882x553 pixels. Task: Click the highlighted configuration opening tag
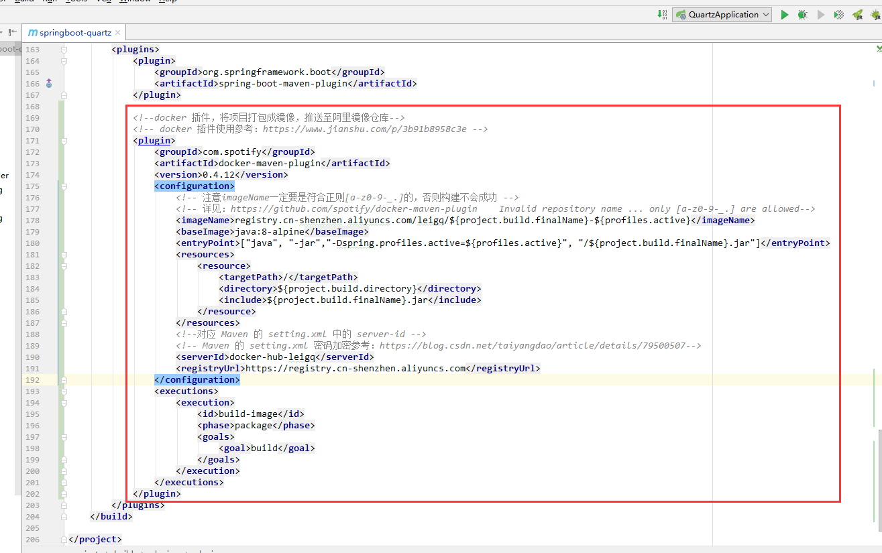click(195, 186)
